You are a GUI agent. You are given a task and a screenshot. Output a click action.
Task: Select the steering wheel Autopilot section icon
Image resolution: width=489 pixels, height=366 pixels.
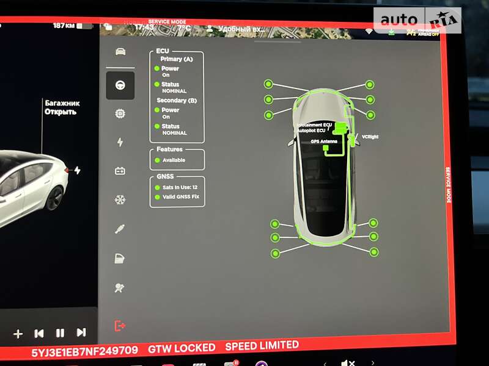coord(120,85)
